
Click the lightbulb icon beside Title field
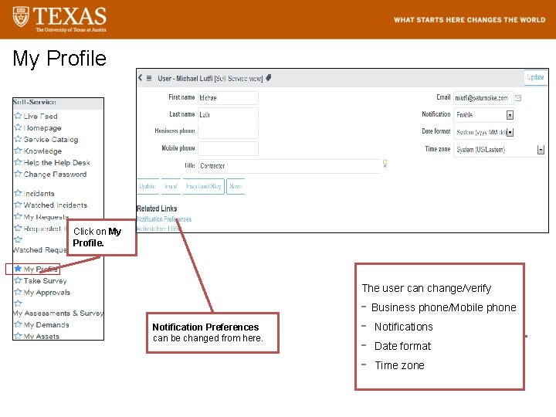point(385,164)
